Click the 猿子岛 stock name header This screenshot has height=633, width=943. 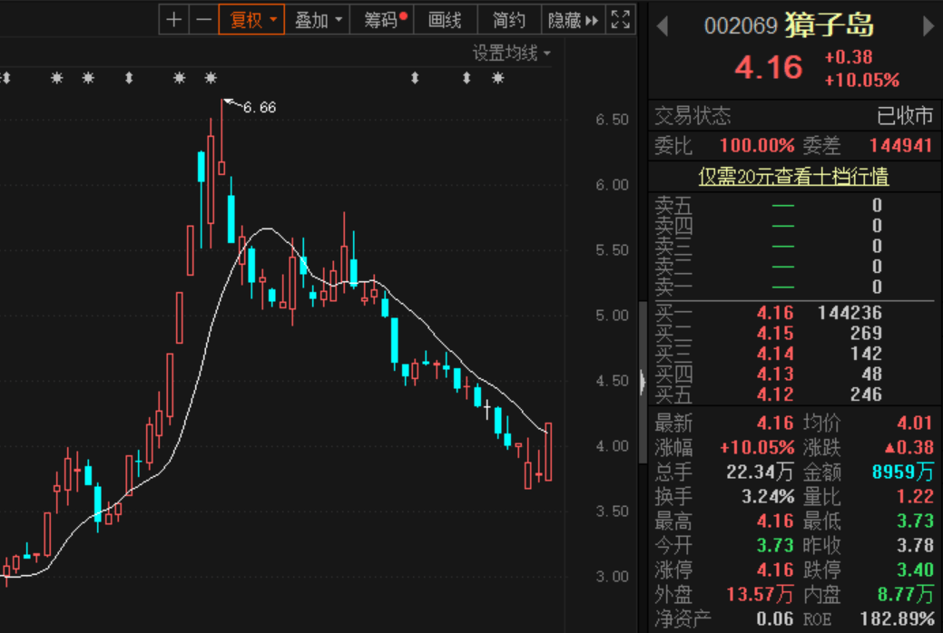[x=830, y=25]
